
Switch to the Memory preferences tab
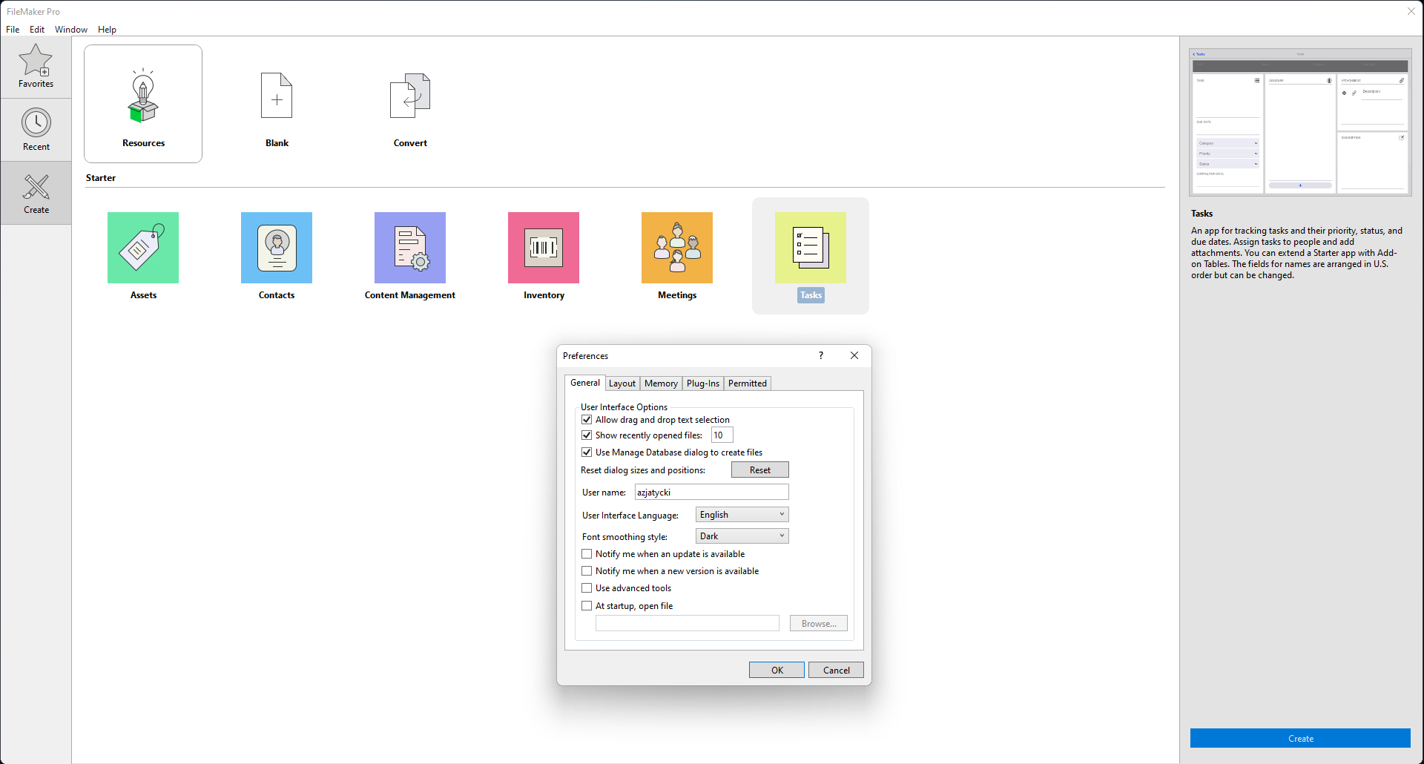(661, 383)
